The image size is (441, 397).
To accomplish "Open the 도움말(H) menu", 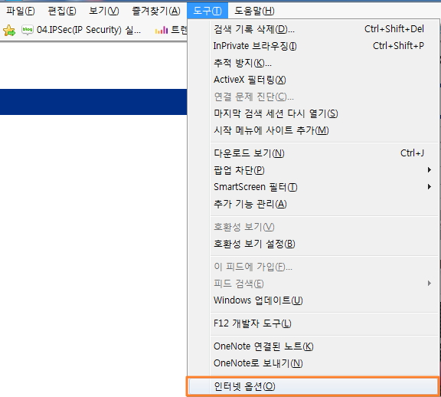I will pyautogui.click(x=254, y=11).
